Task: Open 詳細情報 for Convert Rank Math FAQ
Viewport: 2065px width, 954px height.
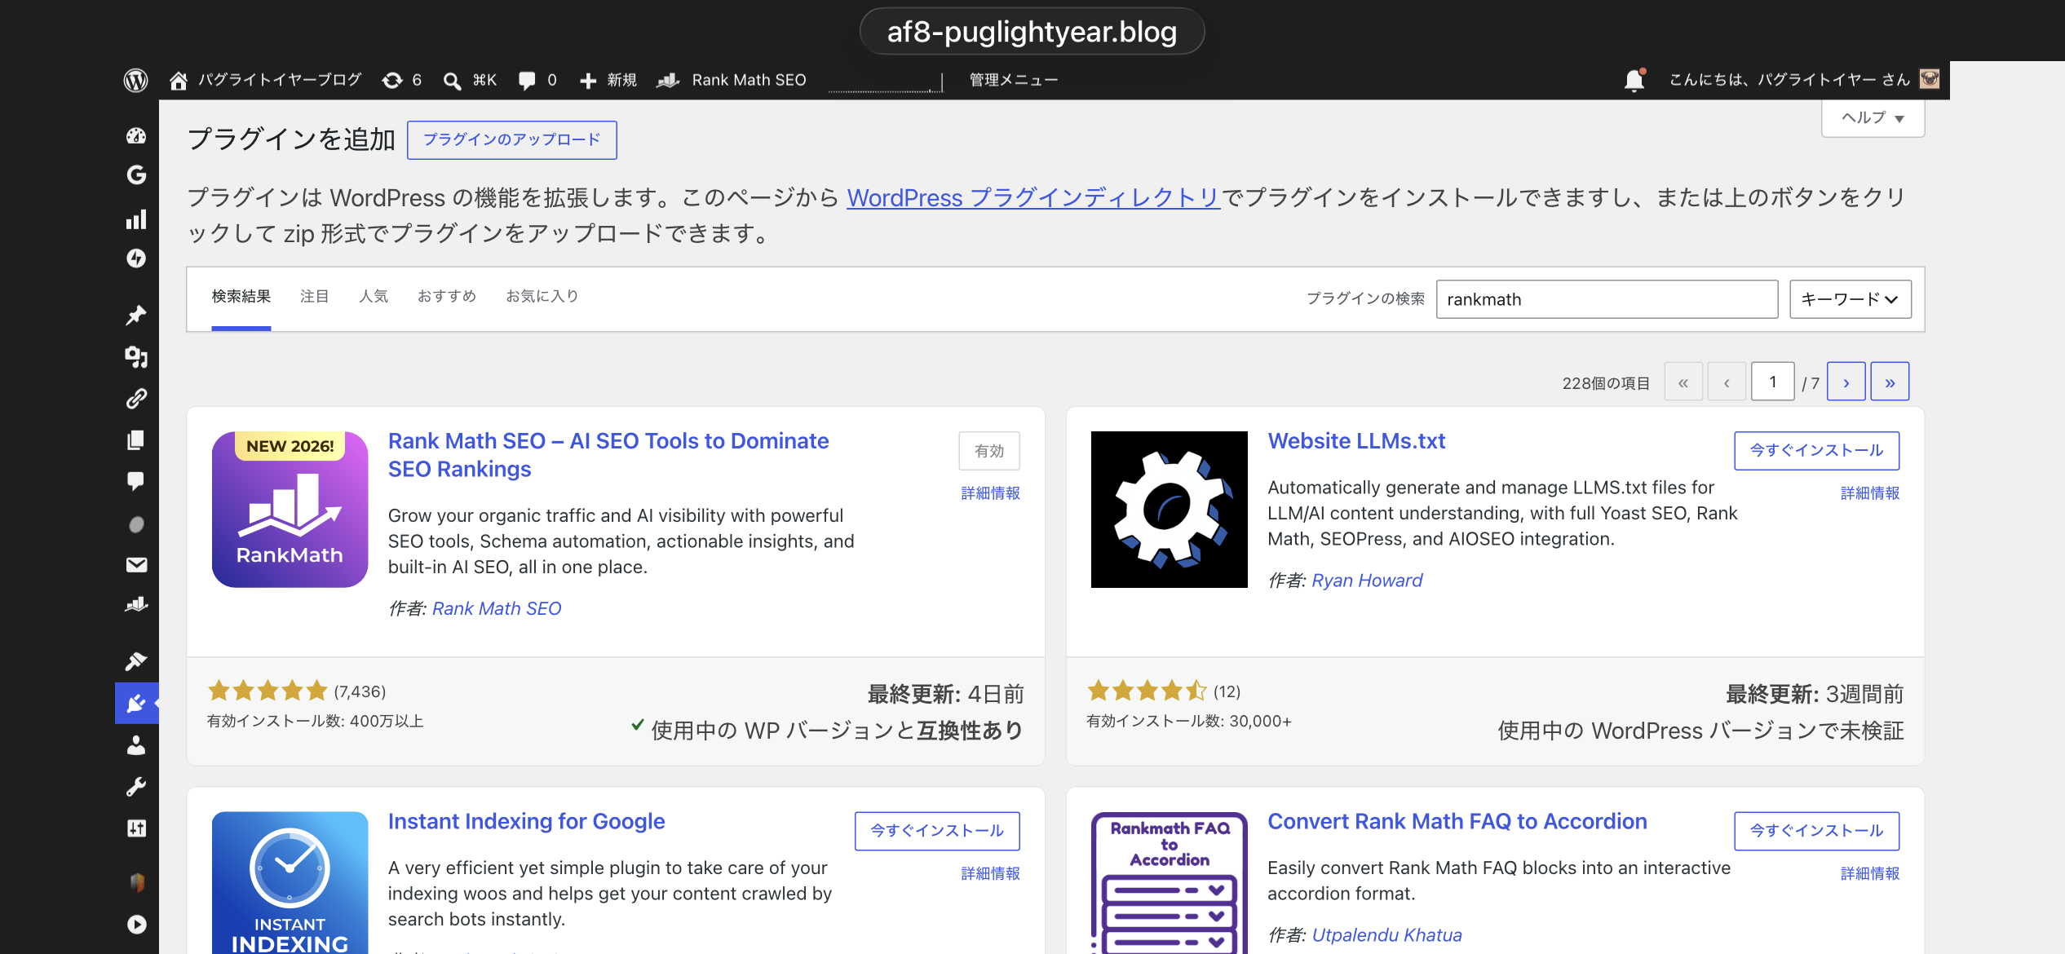Action: point(1870,874)
